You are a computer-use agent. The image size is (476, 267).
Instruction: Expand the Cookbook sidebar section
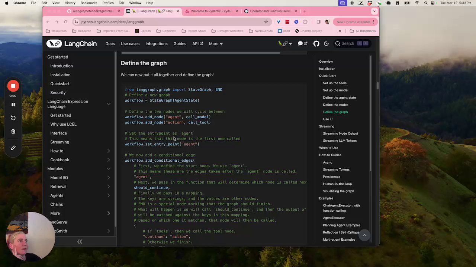point(109,160)
